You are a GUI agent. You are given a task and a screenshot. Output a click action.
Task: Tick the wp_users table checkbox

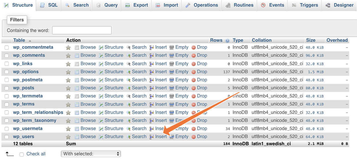point(7,137)
